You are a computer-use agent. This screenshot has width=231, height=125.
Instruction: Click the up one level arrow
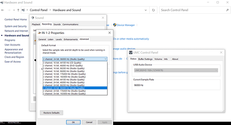18,10
